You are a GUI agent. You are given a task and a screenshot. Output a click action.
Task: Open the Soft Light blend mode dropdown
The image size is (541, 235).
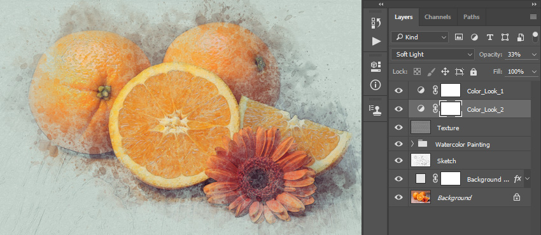pyautogui.click(x=433, y=55)
